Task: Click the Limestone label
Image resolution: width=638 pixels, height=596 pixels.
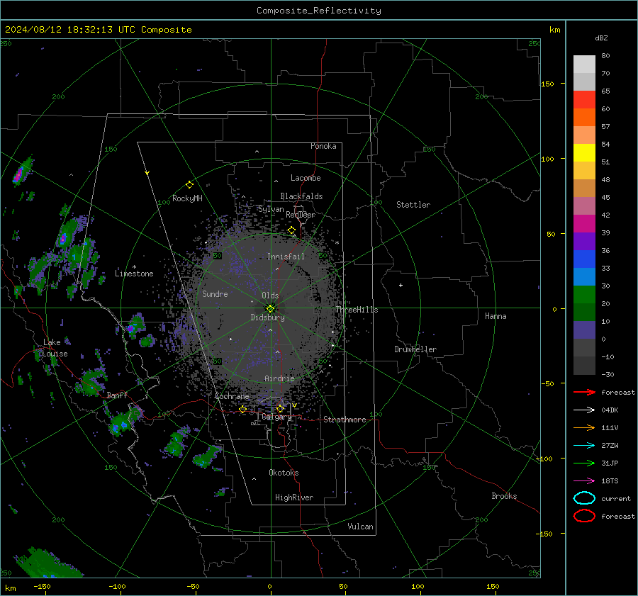Action: click(134, 274)
